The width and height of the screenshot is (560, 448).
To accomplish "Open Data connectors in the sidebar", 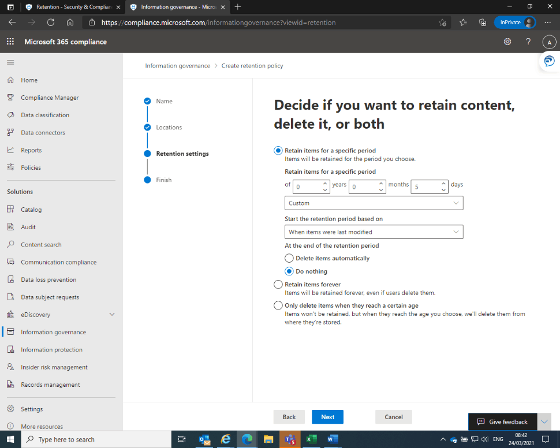I will (43, 133).
